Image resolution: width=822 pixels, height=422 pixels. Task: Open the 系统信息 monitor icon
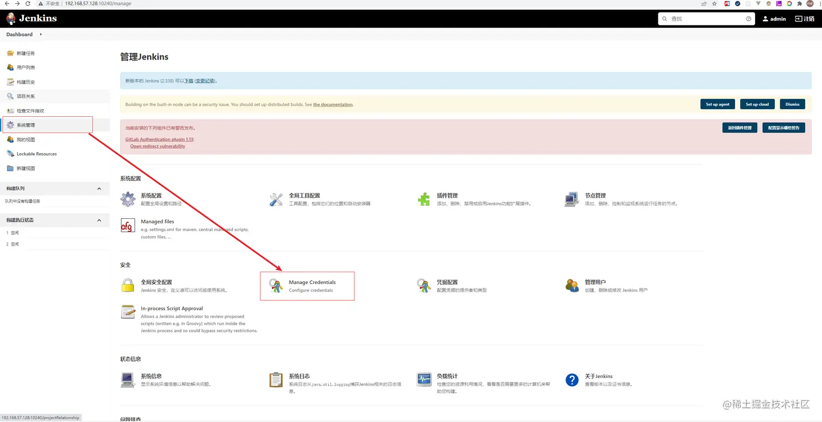(x=128, y=380)
